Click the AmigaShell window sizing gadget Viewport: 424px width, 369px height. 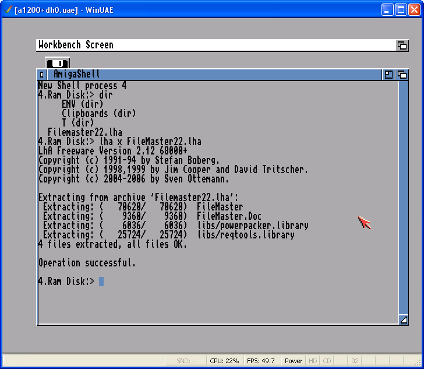pos(404,320)
